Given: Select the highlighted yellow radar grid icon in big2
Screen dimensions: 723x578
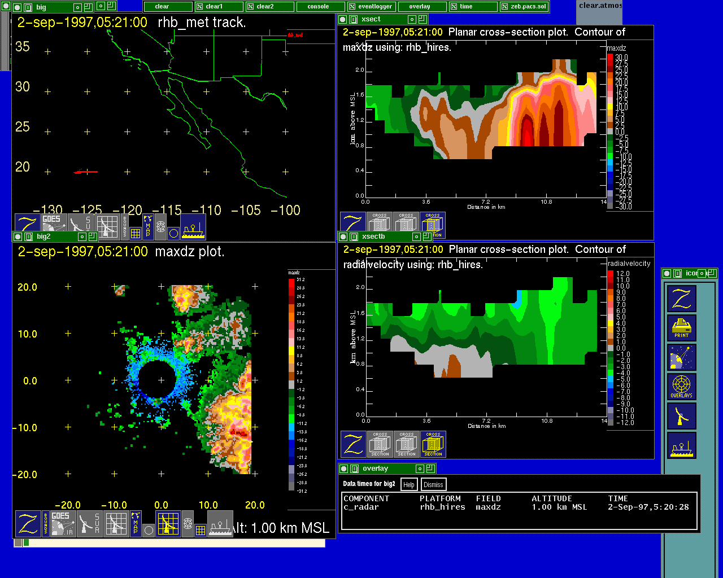Looking at the screenshot, I should tap(168, 523).
